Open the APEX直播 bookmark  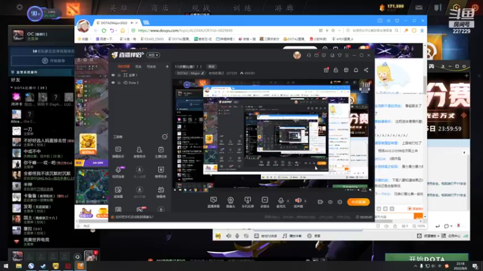(342, 39)
